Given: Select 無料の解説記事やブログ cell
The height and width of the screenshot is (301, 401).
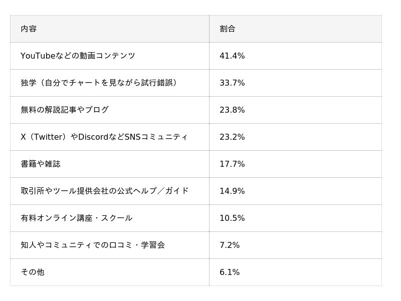Looking at the screenshot, I should tap(65, 110).
